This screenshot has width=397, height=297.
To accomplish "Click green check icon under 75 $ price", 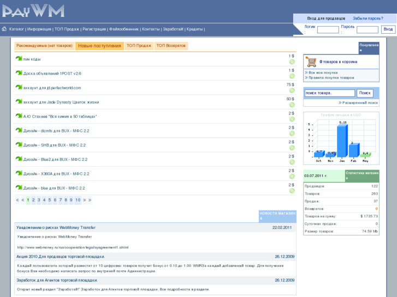I will [x=292, y=90].
